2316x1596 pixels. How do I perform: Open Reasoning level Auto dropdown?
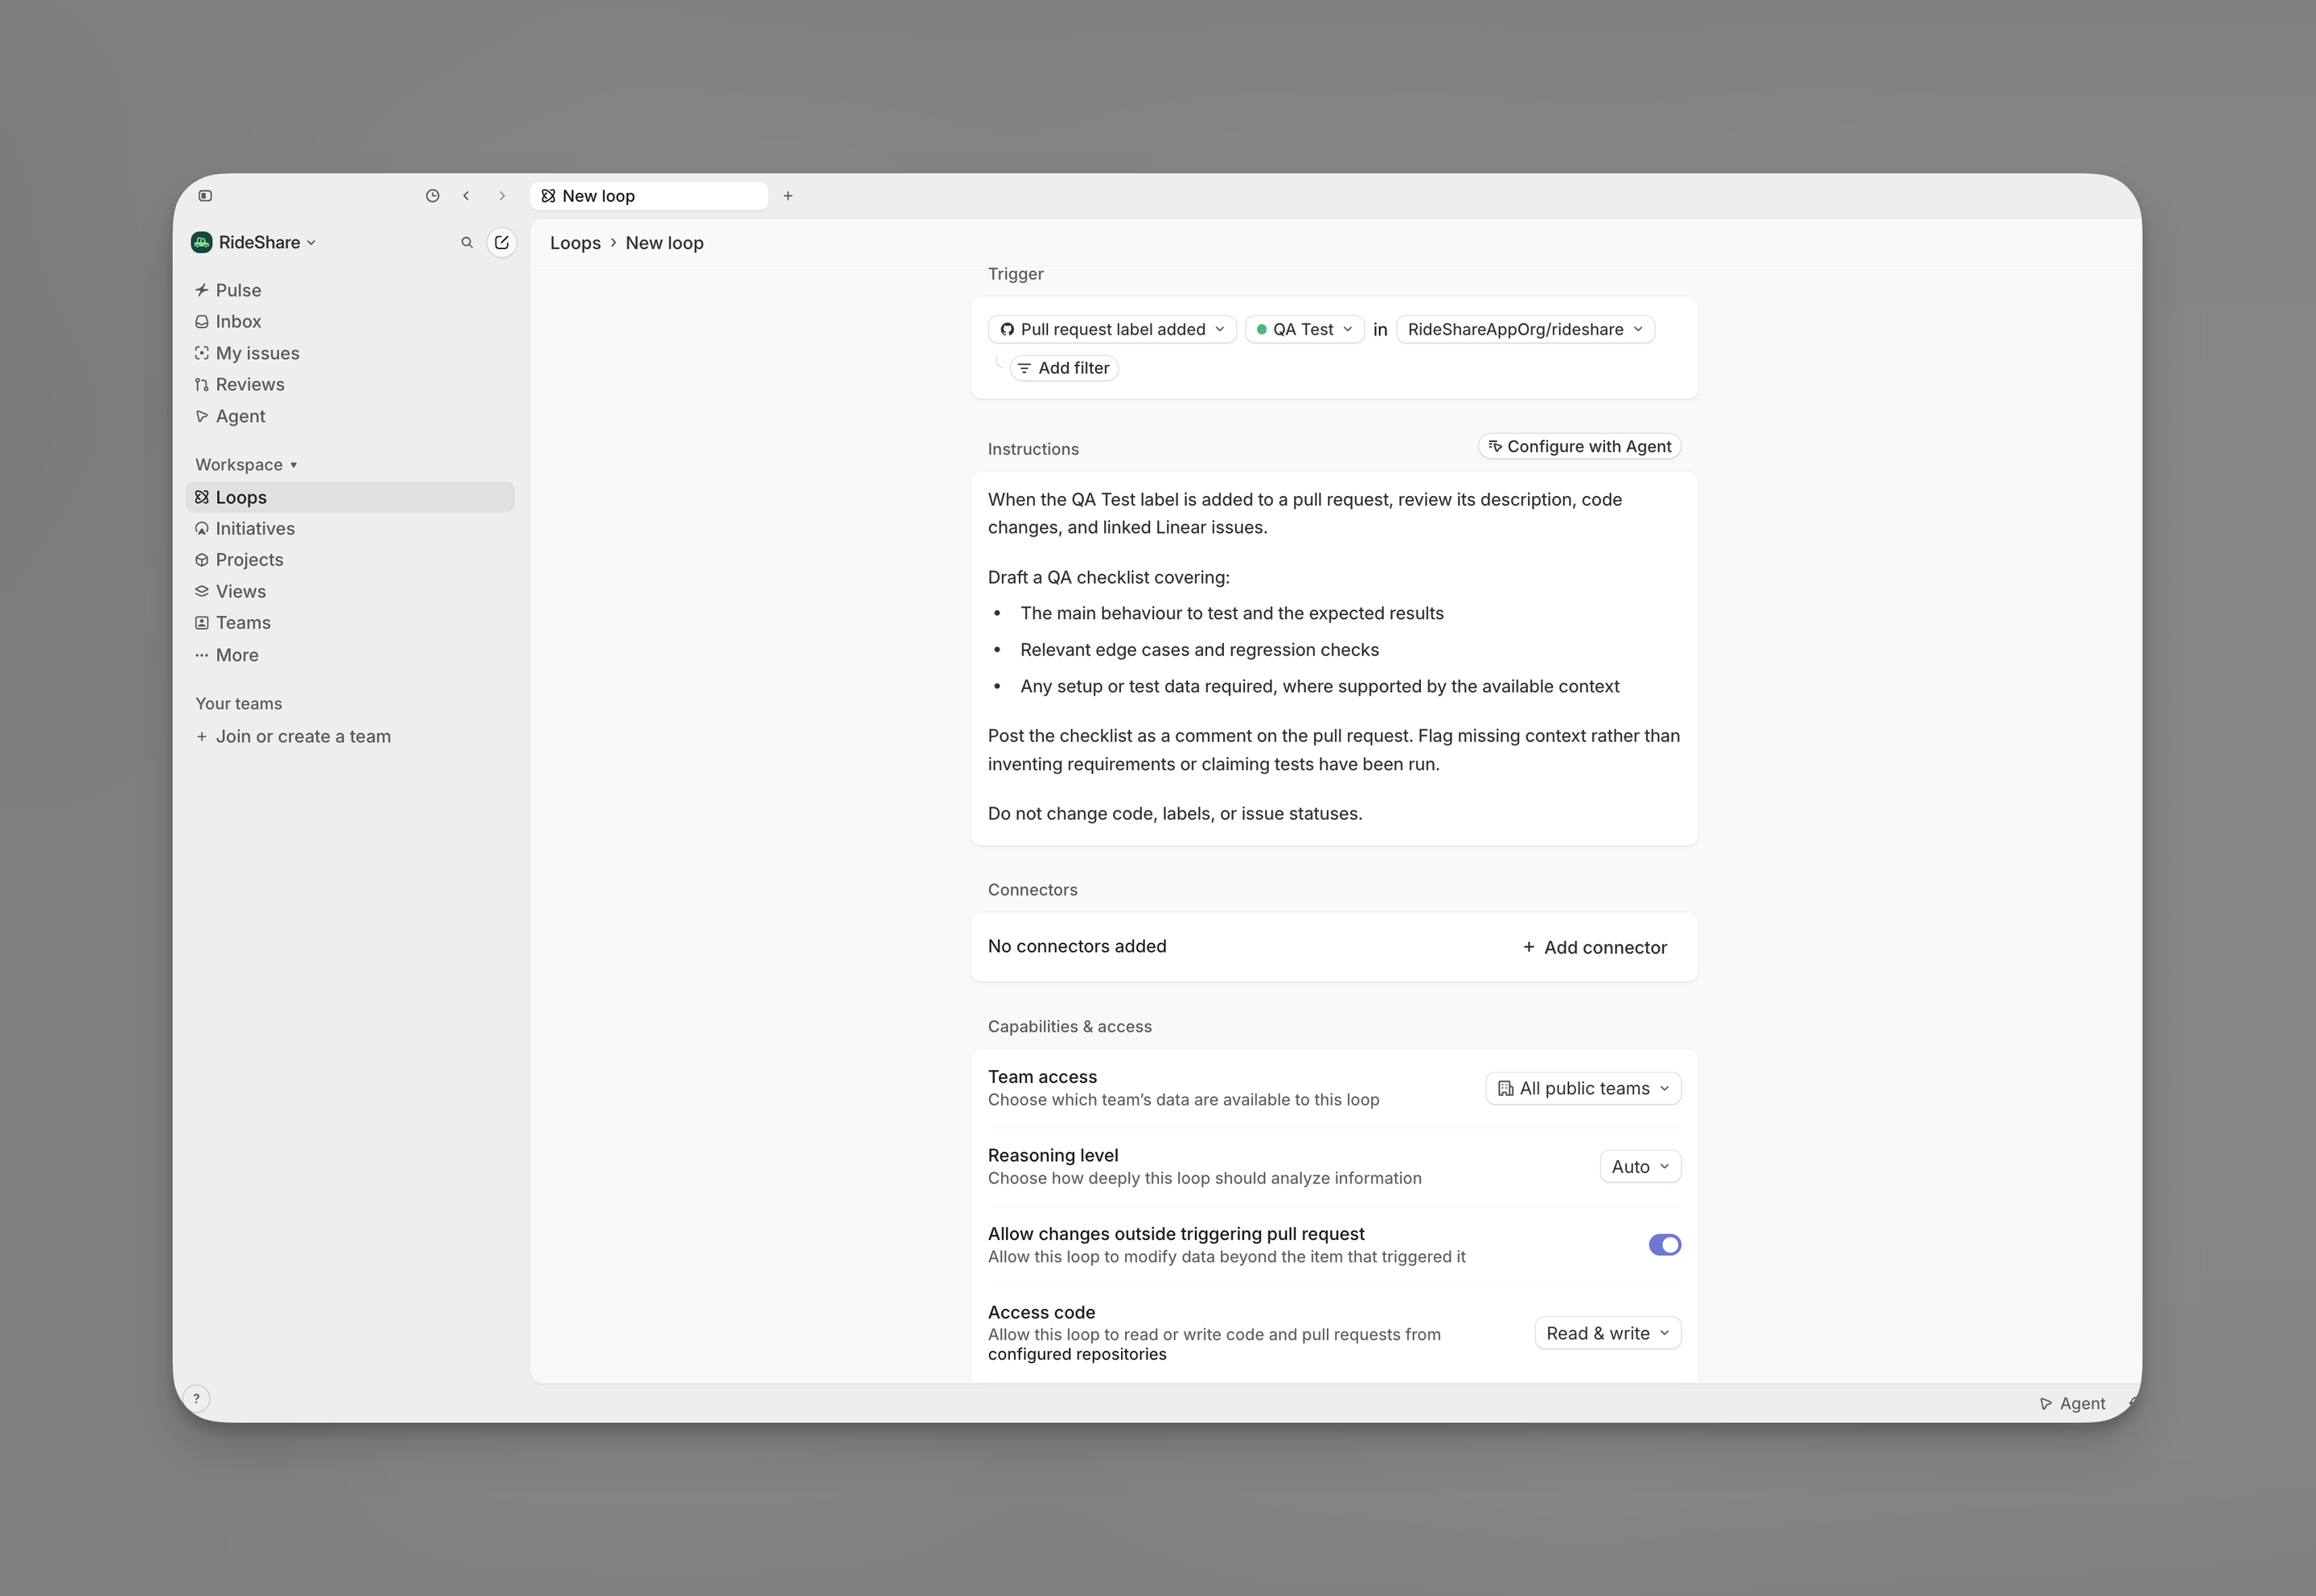point(1640,1167)
